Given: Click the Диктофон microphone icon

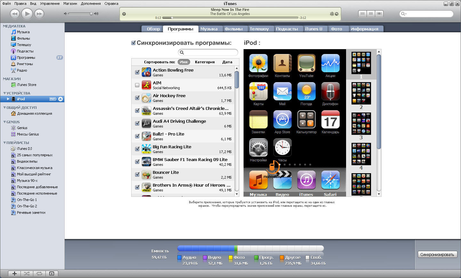Looking at the screenshot, I should click(x=330, y=91).
